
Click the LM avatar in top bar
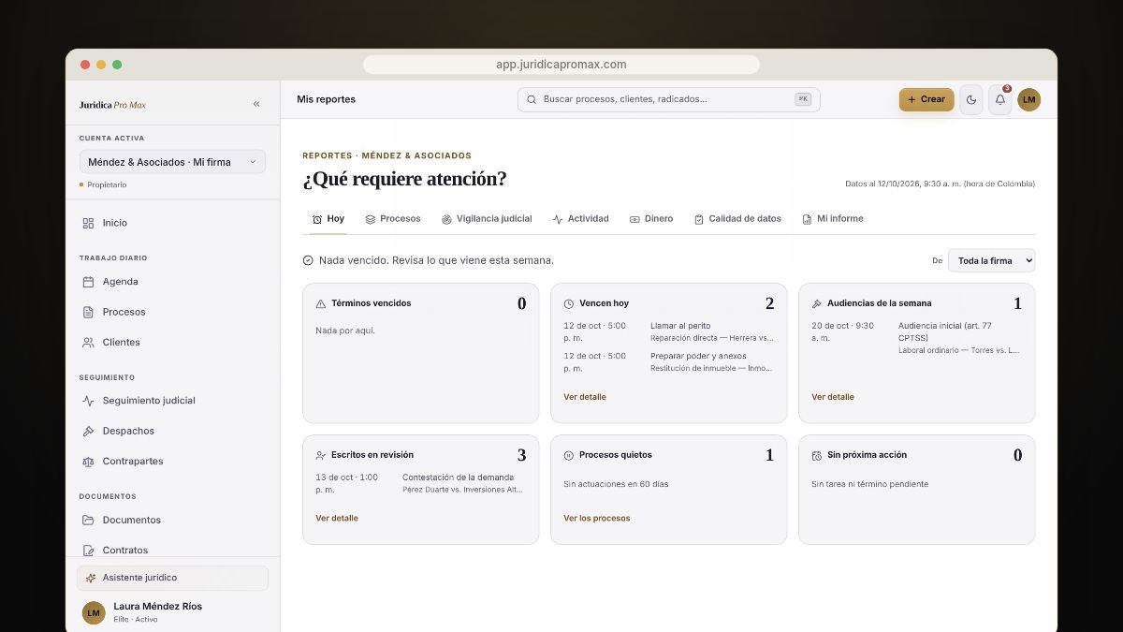coord(1029,99)
